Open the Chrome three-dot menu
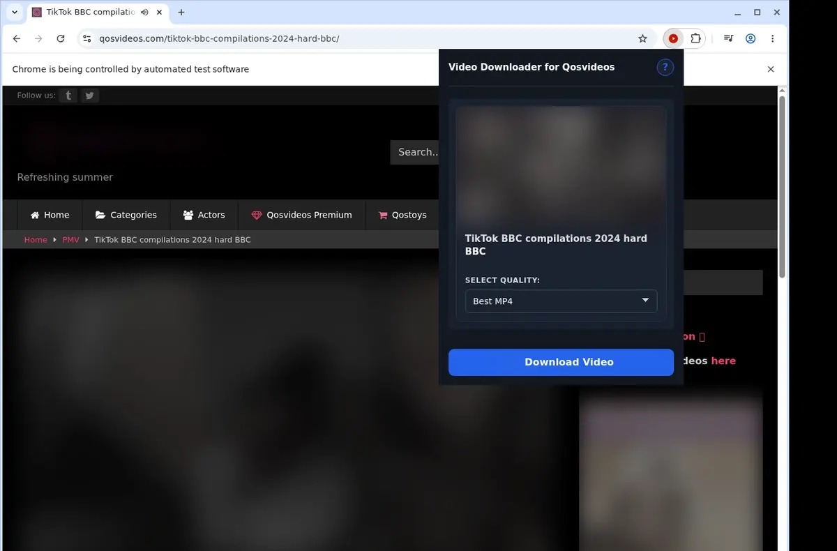Image resolution: width=837 pixels, height=551 pixels. 772,39
